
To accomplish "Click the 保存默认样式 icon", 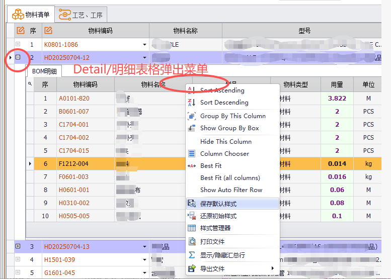I will (192, 204).
